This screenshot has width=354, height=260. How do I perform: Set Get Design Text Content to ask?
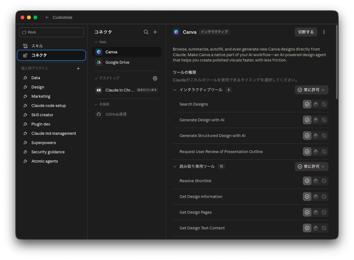click(x=316, y=228)
